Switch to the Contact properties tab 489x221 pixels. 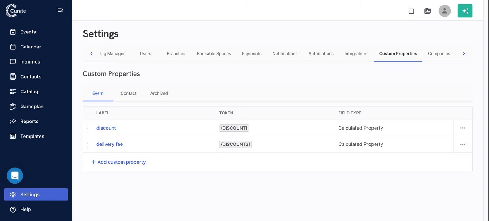tap(128, 93)
